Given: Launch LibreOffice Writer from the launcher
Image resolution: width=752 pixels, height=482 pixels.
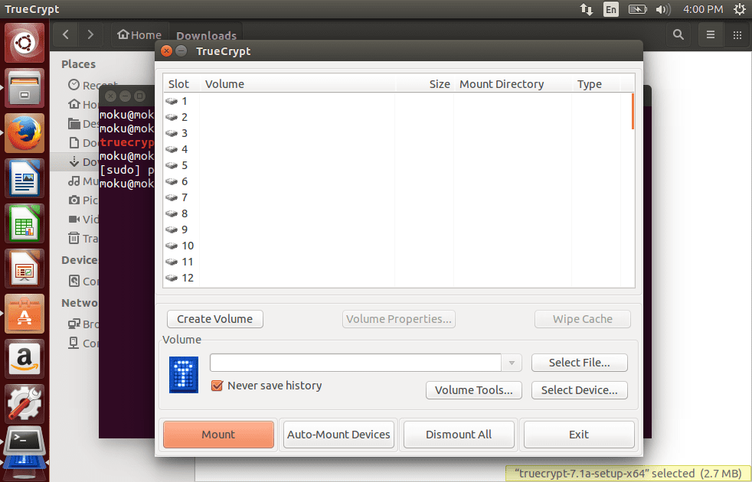Looking at the screenshot, I should point(25,178).
